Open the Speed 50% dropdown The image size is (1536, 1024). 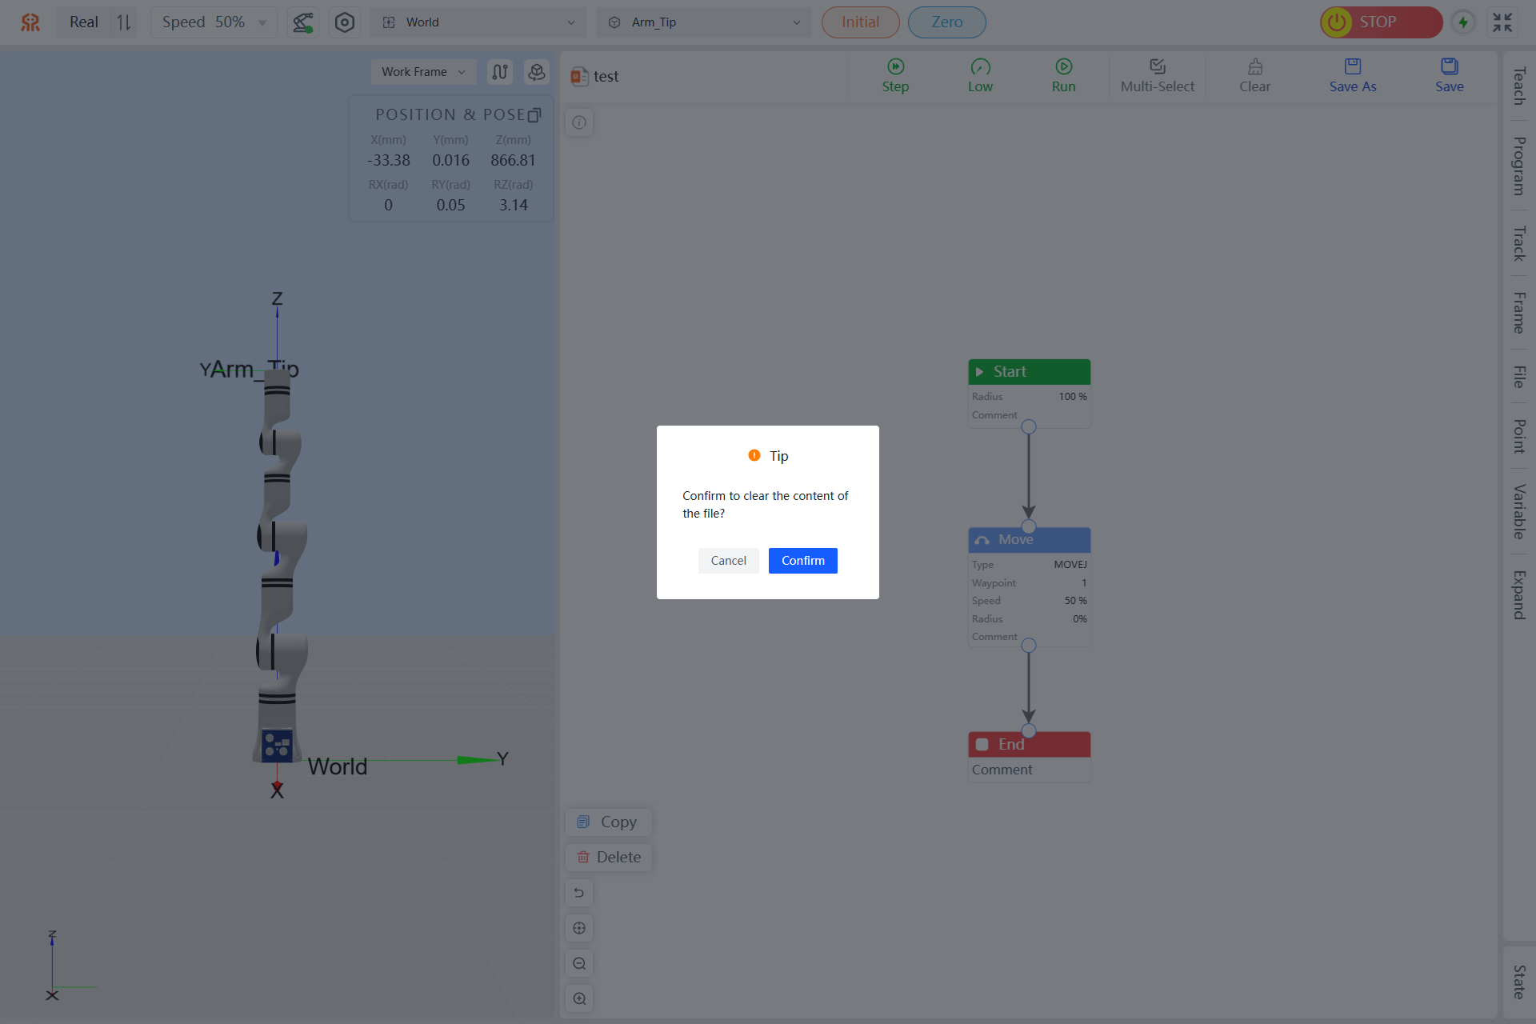pyautogui.click(x=214, y=22)
